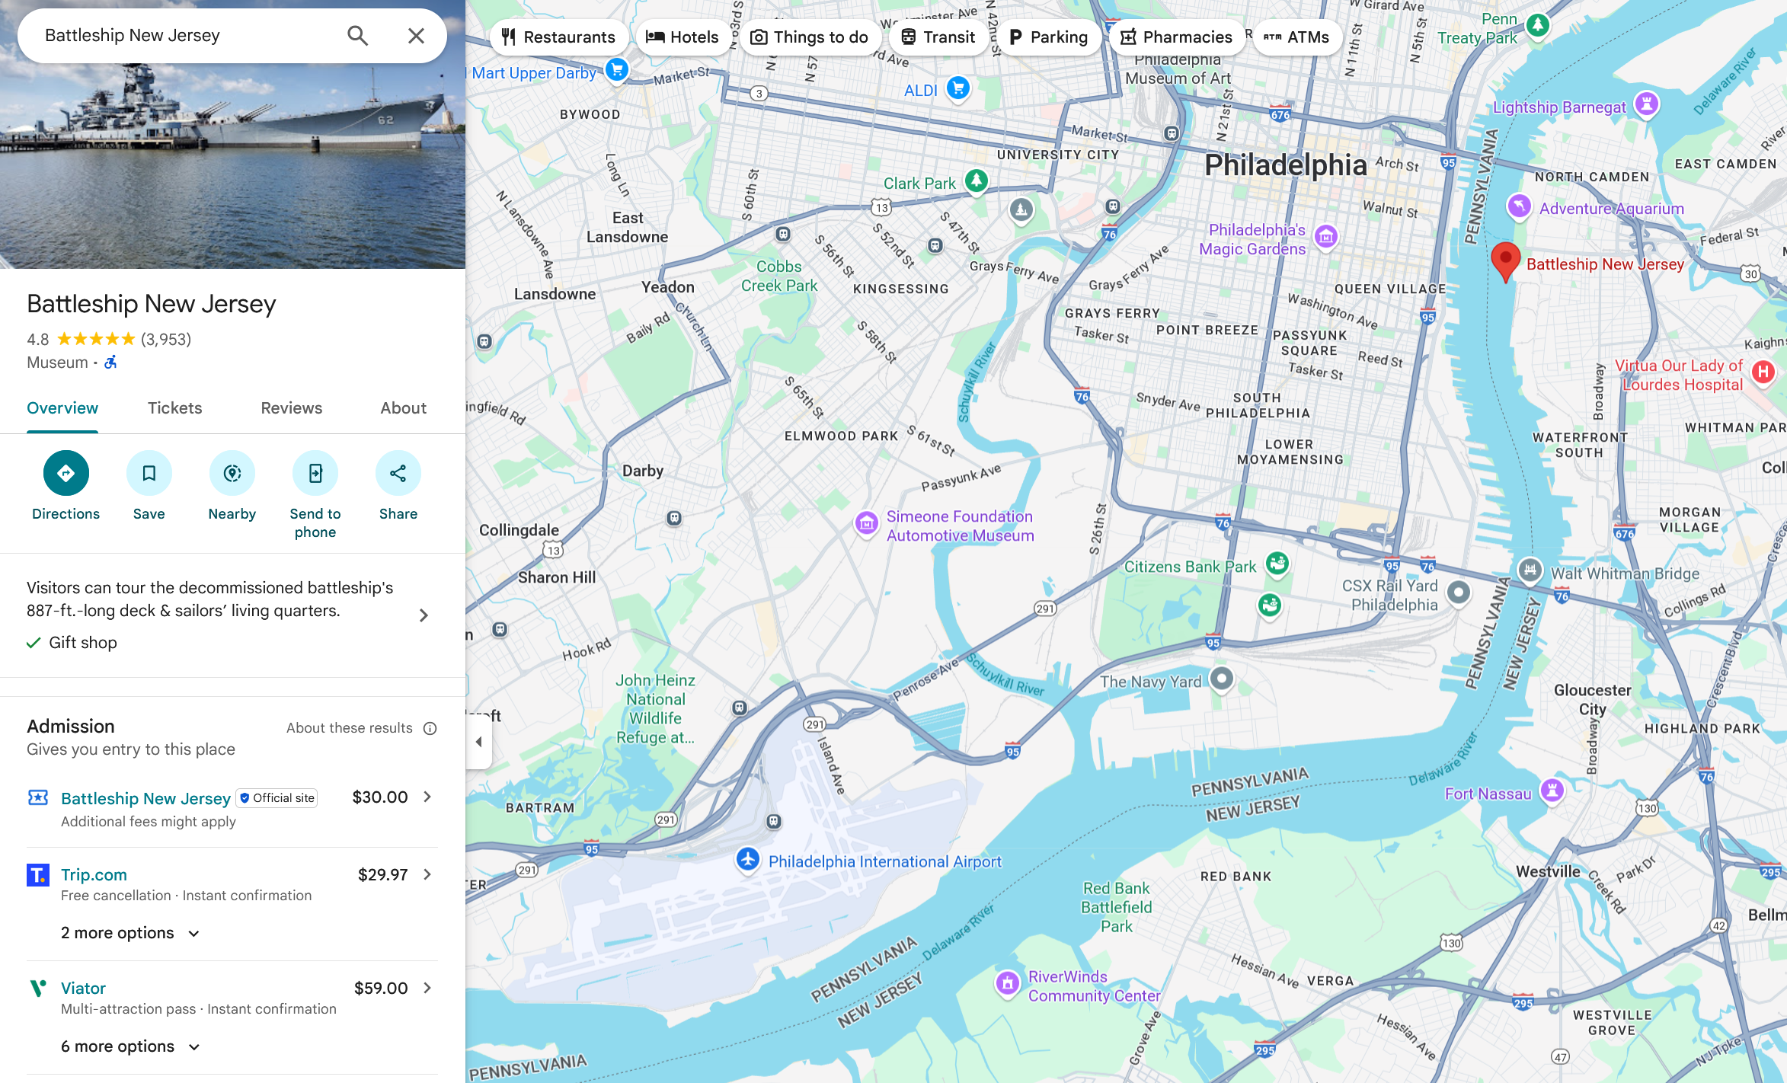Click CSX Rail Yard Philadelphia marker
Screen dimensions: 1787x1083
point(1459,593)
